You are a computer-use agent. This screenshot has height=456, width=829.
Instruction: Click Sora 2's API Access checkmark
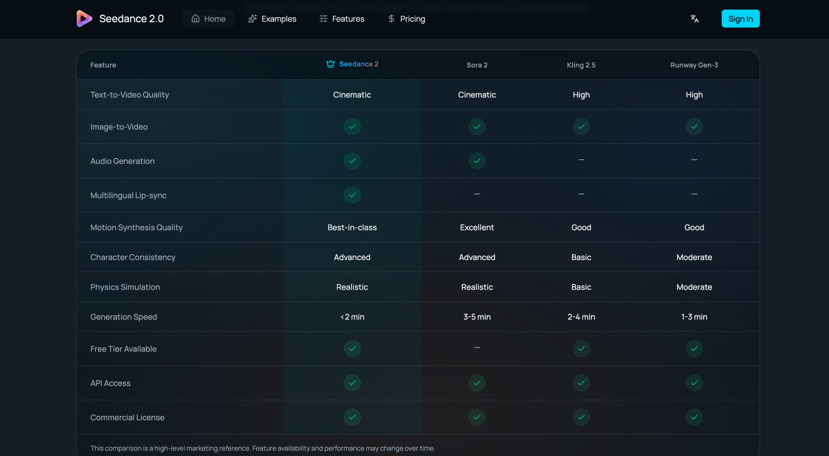[x=477, y=383]
